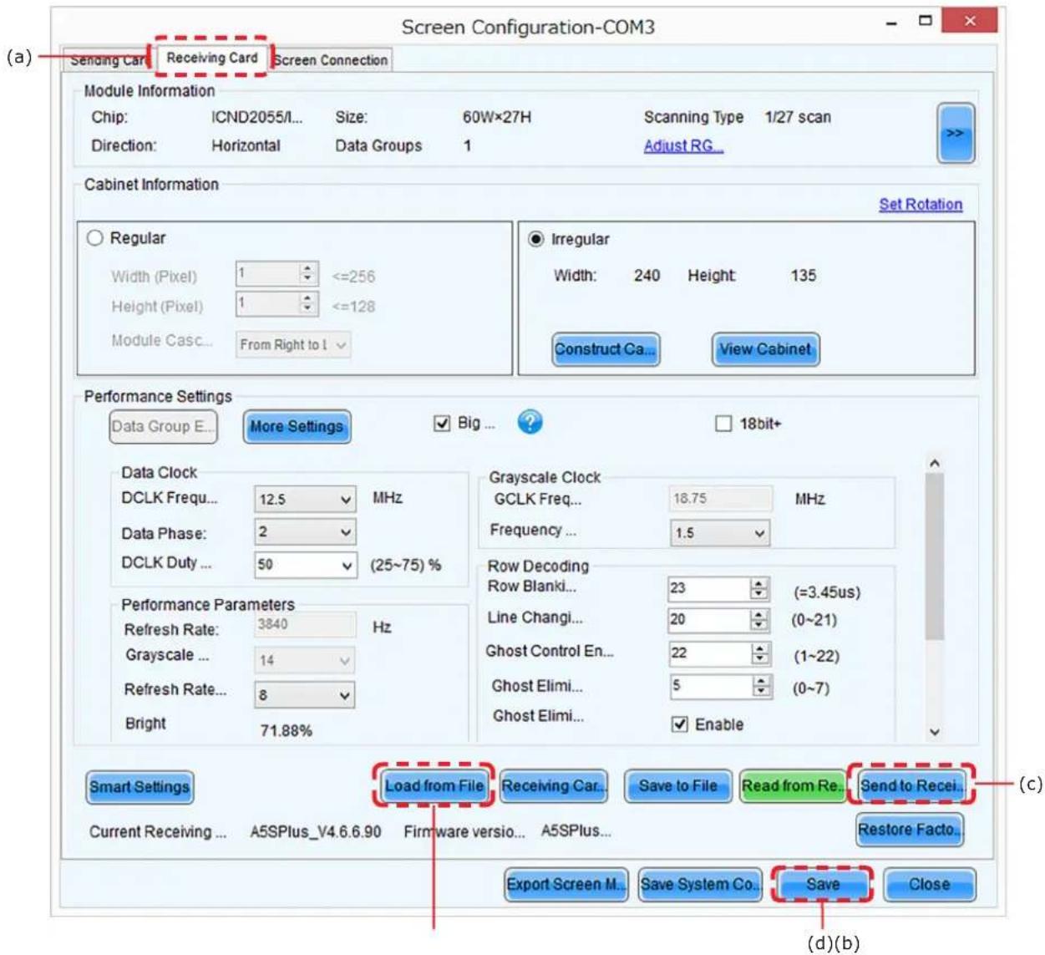Click Send to Receiving Card
Viewport: 1045px width, 955px height.
coord(911,785)
